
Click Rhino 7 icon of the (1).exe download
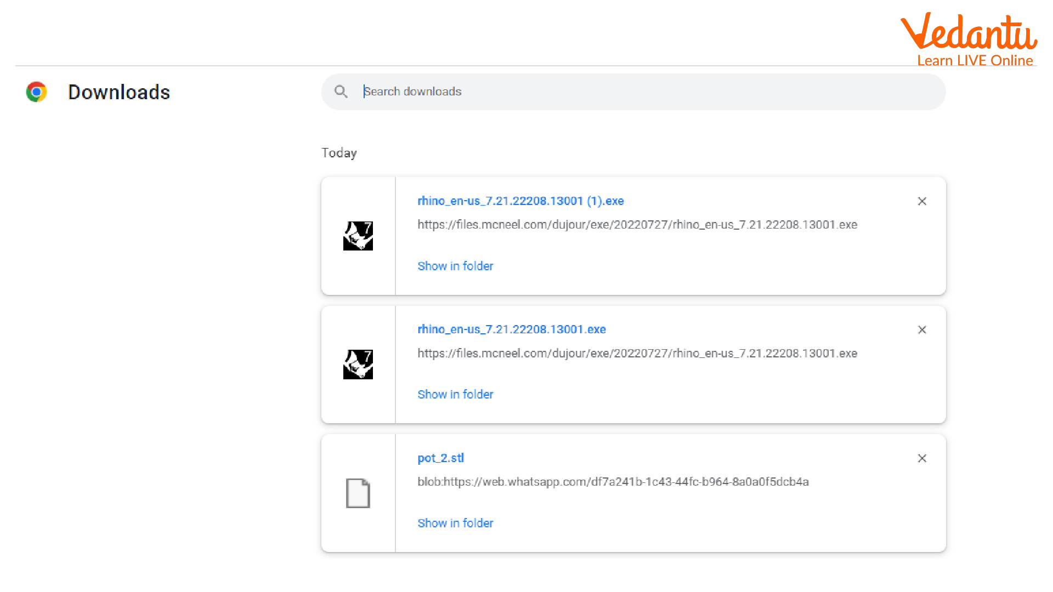(x=358, y=236)
